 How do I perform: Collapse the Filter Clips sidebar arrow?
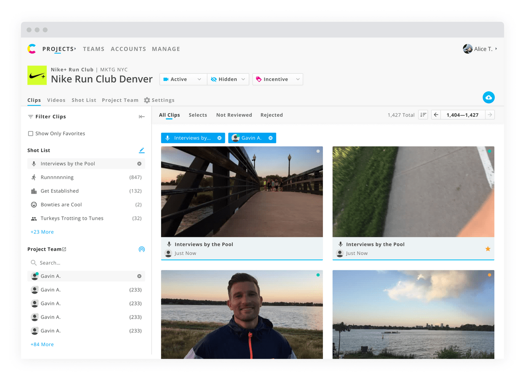(x=142, y=117)
